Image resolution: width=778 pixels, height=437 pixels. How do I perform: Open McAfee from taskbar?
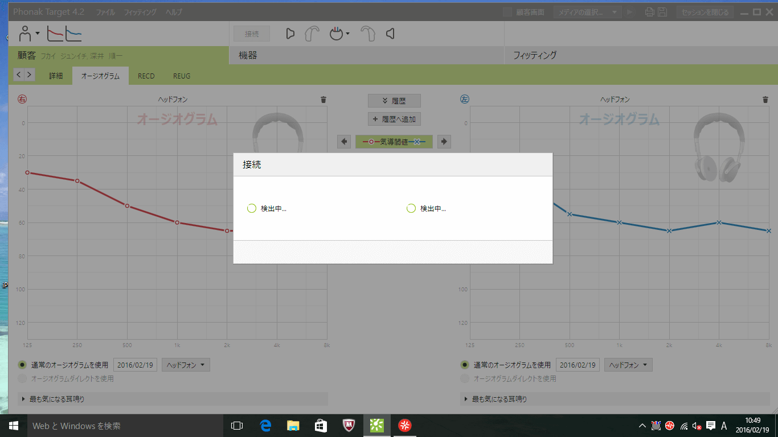point(349,426)
